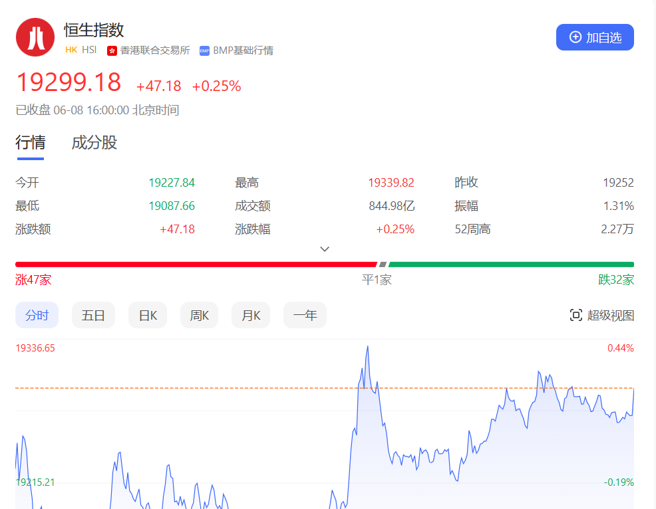The height and width of the screenshot is (509, 656).
Task: Click the chart axis label 19336.65
Action: point(35,348)
